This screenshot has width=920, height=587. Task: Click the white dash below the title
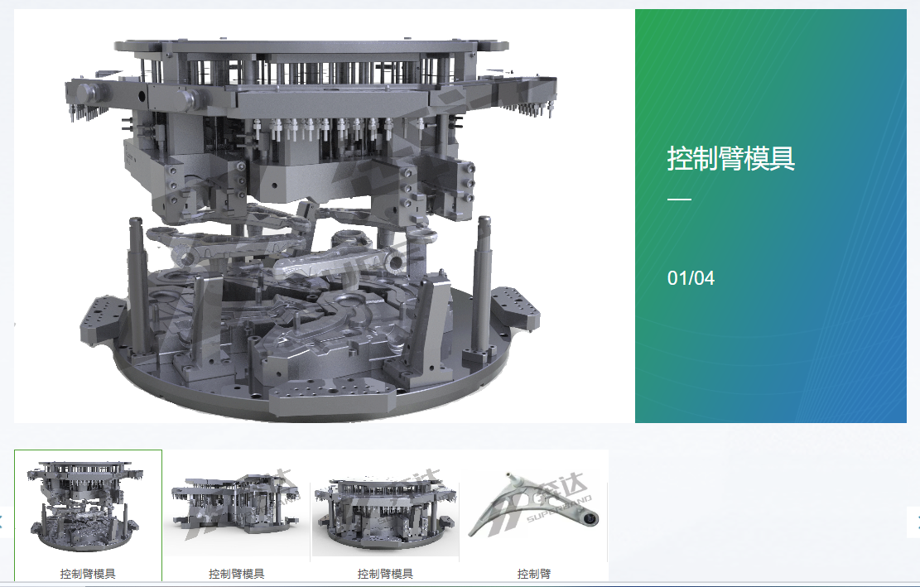pos(679,200)
